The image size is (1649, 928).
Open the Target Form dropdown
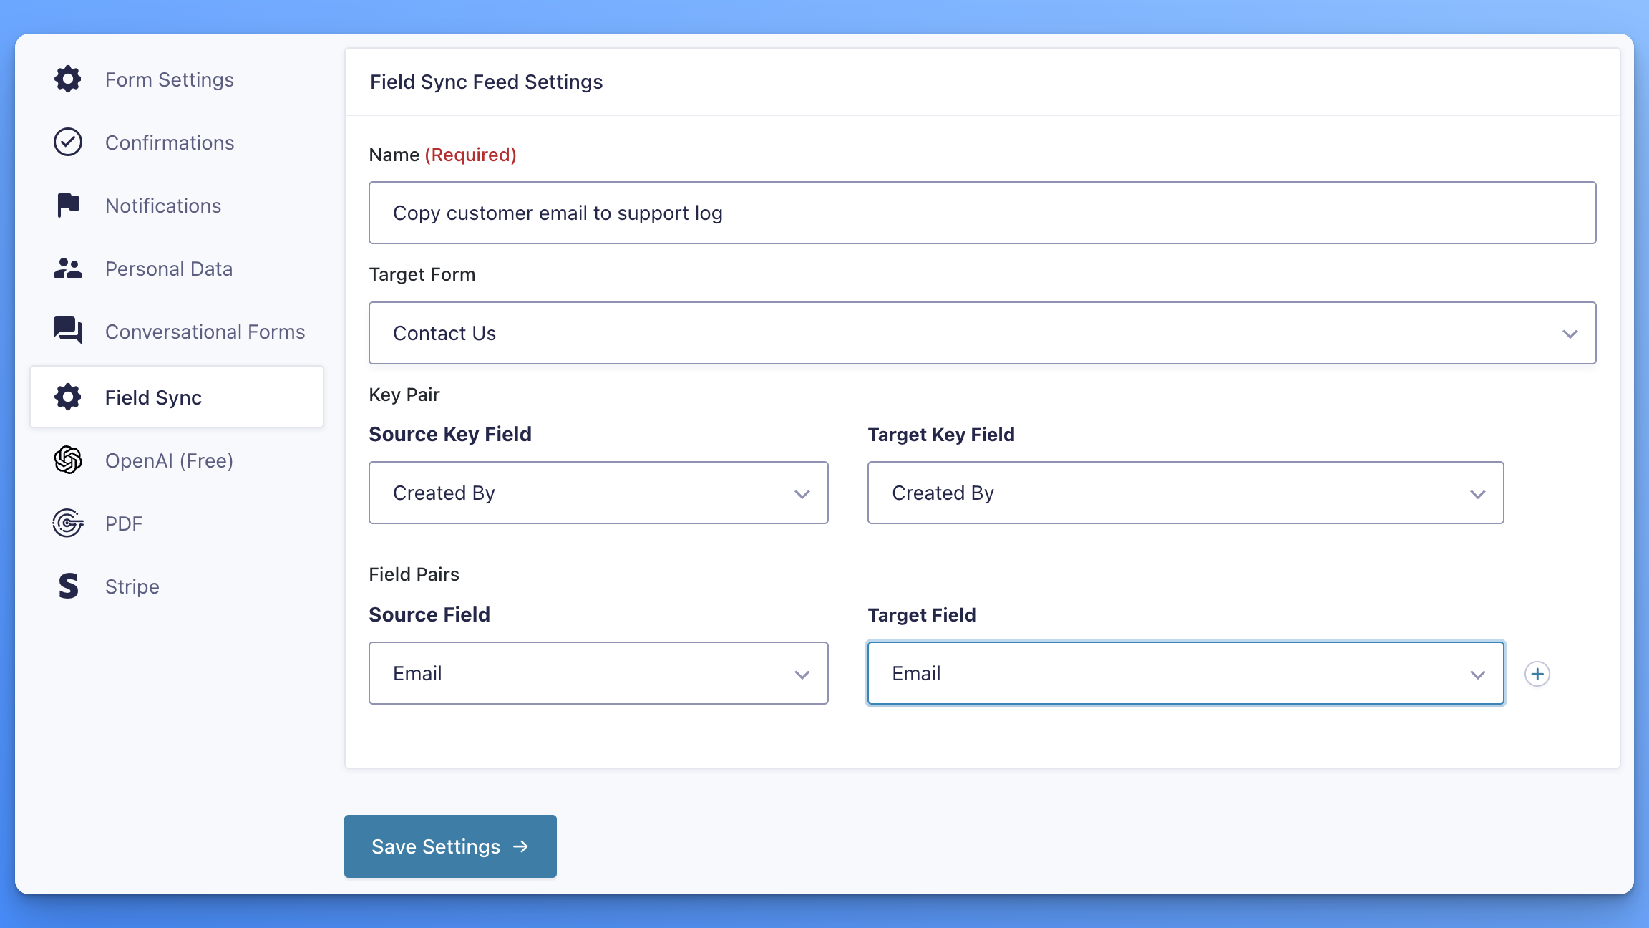982,333
